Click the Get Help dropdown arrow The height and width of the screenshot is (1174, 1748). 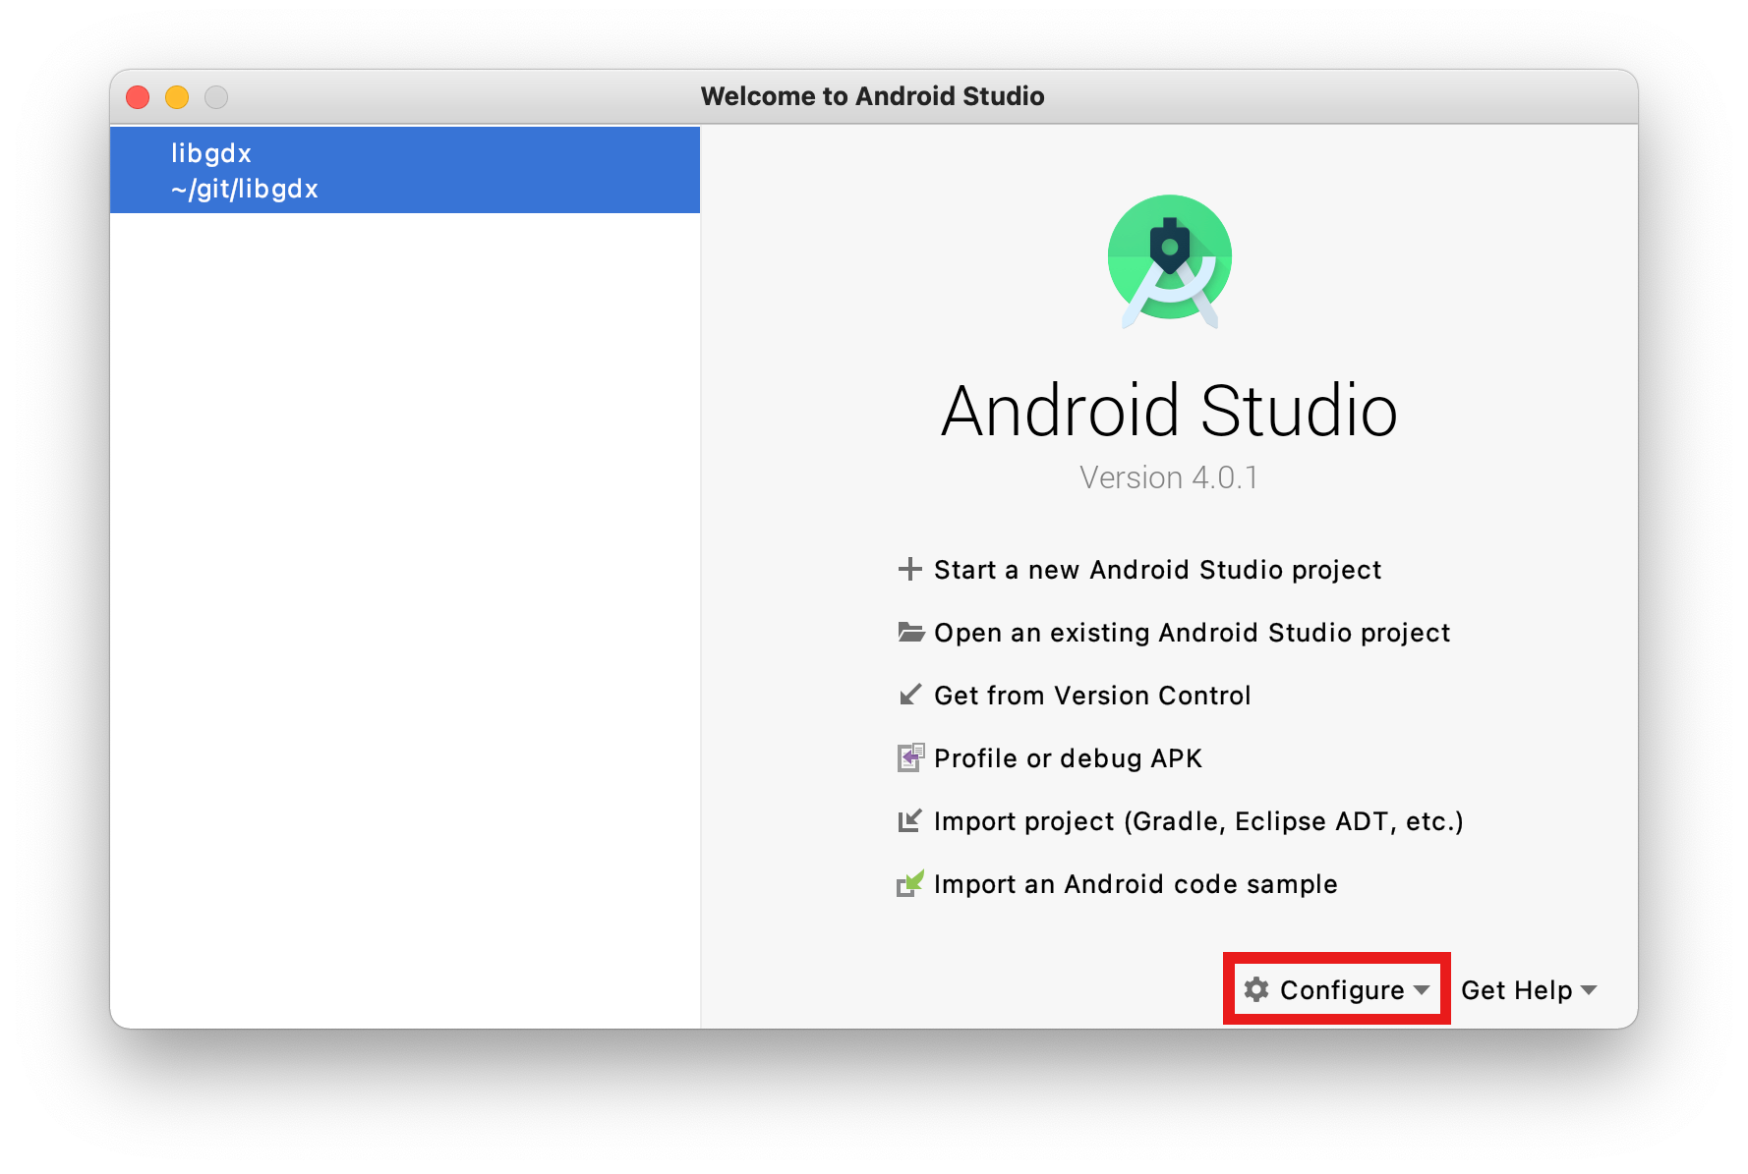[1589, 990]
